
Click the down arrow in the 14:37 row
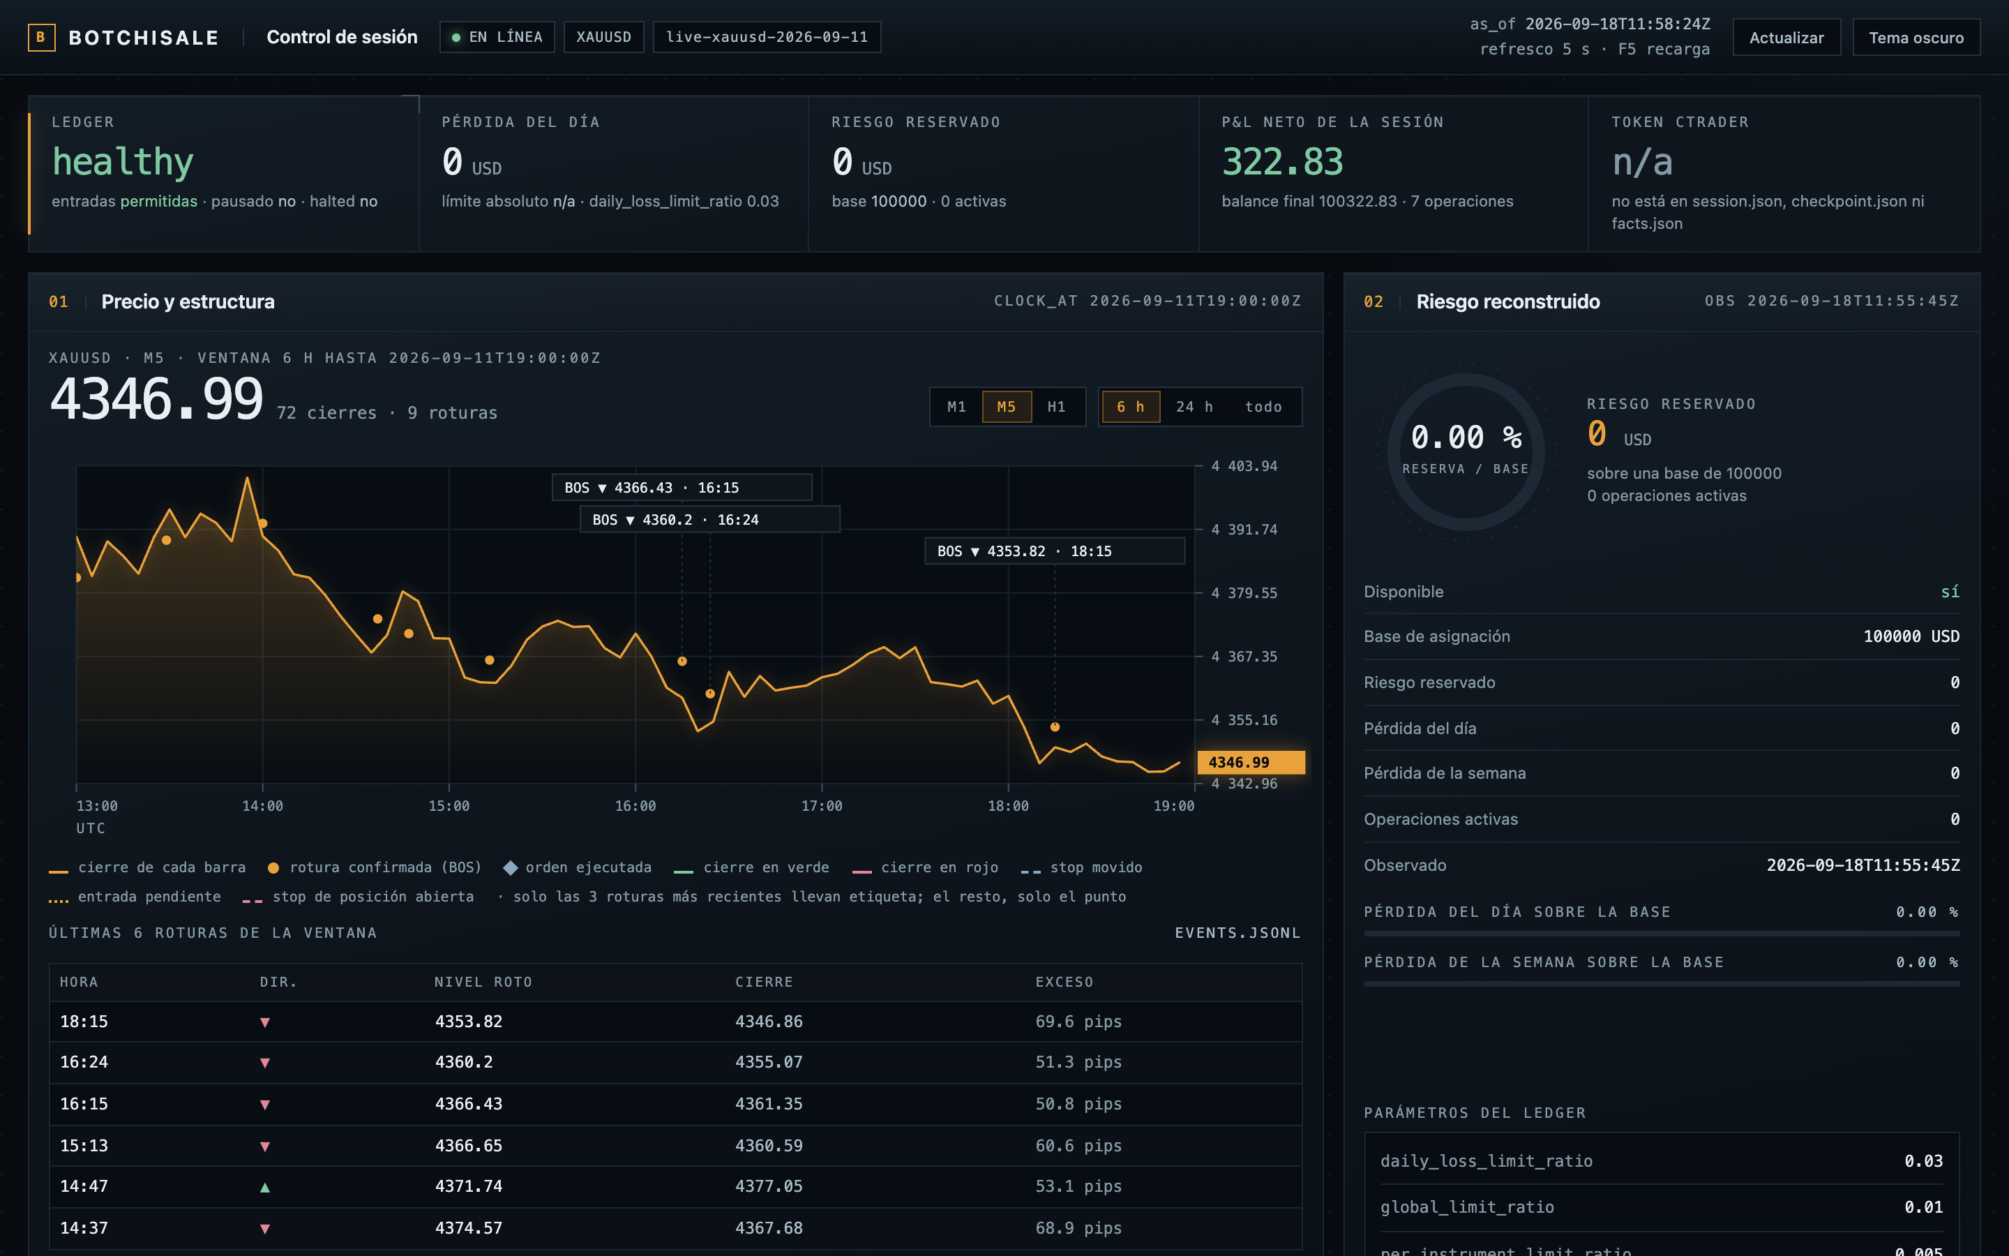tap(265, 1228)
